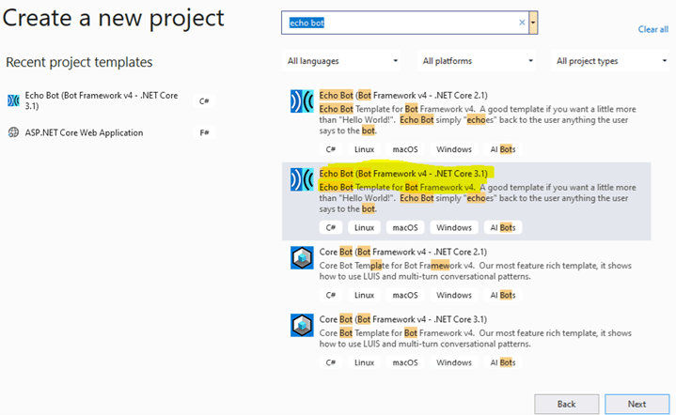Click Windows tag under Core Bot .NET Core 3.1

[454, 363]
